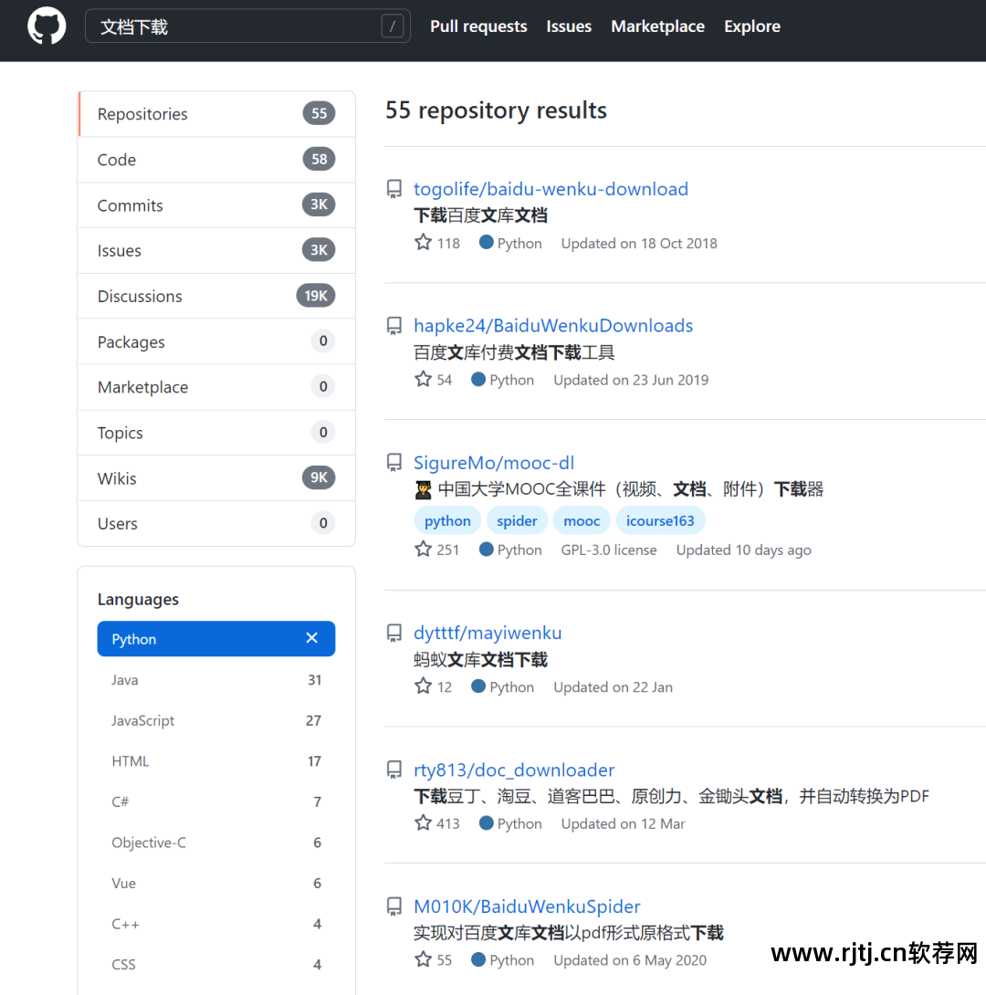Click the repository icon beside dytttf/mayiwenku
Viewport: 986px width, 995px height.
(x=394, y=634)
